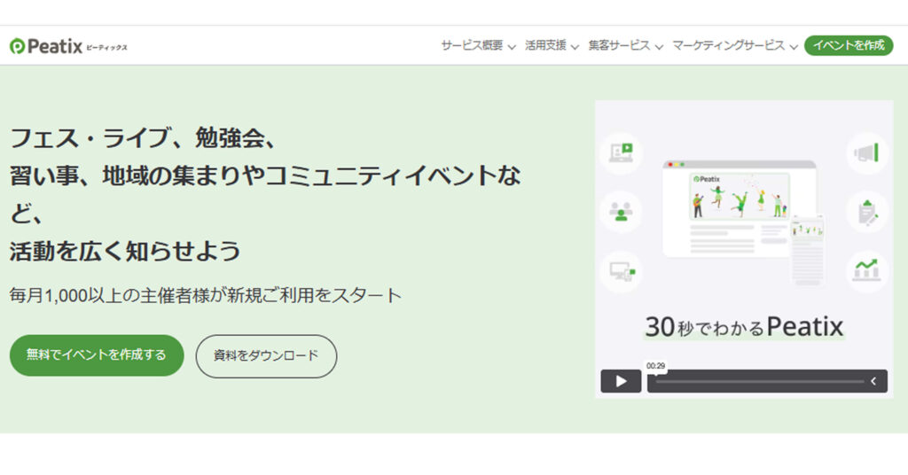Expand the サービス概要 dropdown menu
The image size is (908, 475).
478,46
